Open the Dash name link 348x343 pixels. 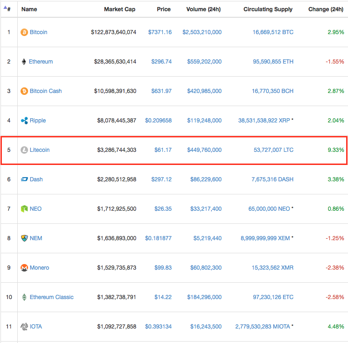pyautogui.click(x=36, y=179)
